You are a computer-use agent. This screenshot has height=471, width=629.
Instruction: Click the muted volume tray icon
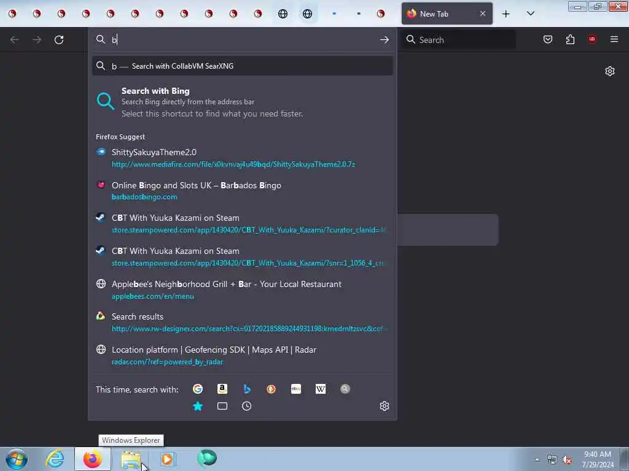point(567,460)
